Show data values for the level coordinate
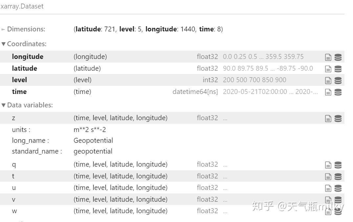This screenshot has height=222, width=353. click(337, 80)
